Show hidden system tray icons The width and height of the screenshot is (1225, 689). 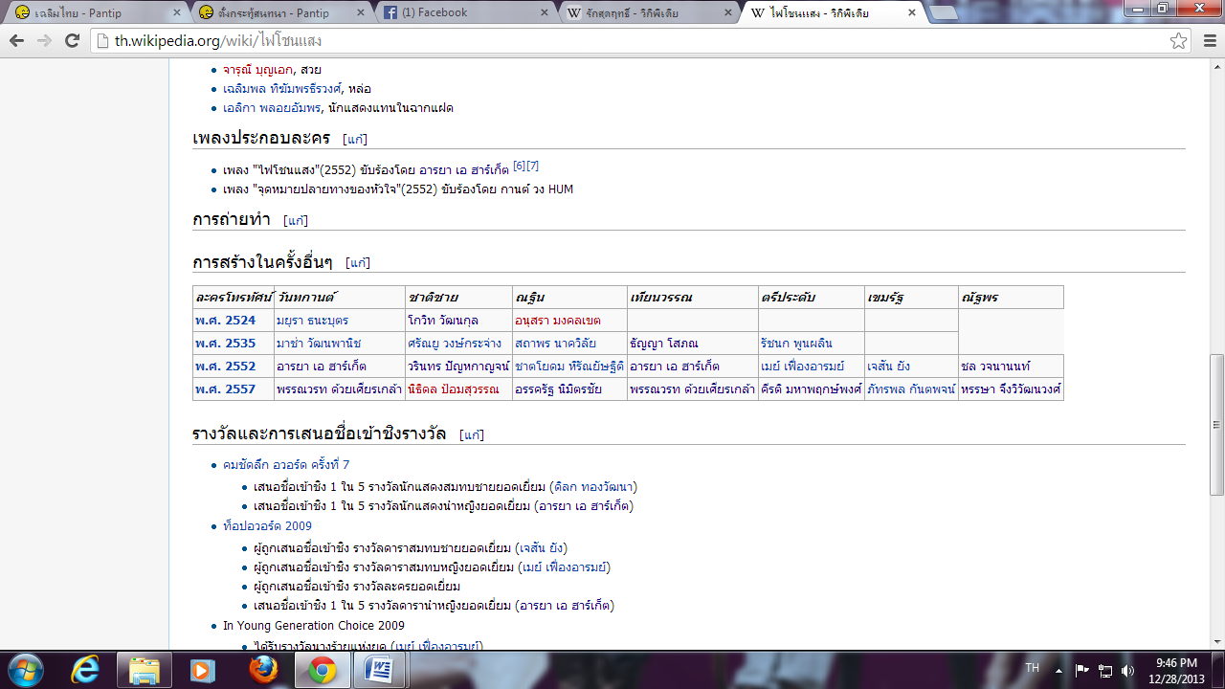(1059, 671)
